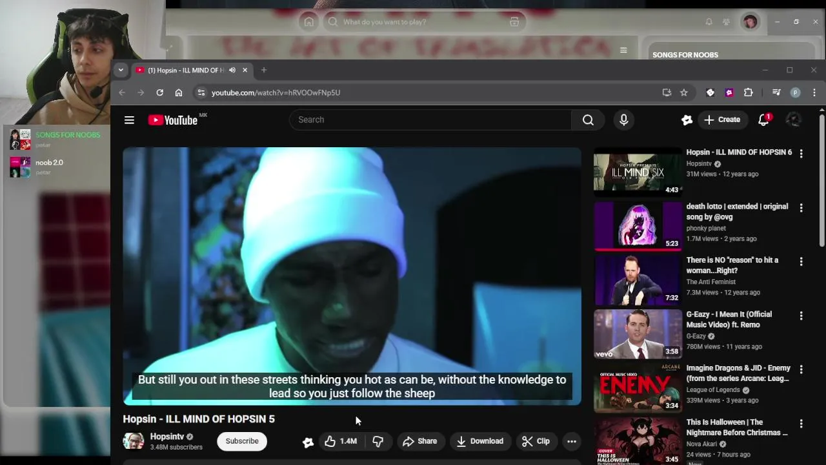This screenshot has width=826, height=465.
Task: Open options for the death lotto video
Action: 801,208
